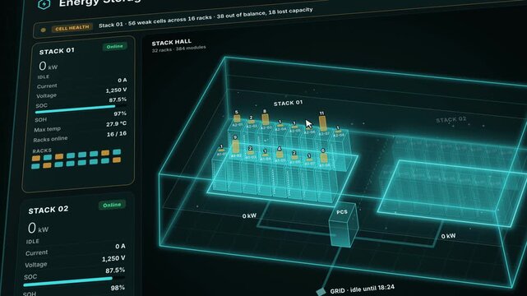The height and width of the screenshot is (296, 527).
Task: Click the amber dot beside CELL HEALTH
Action: [43, 30]
